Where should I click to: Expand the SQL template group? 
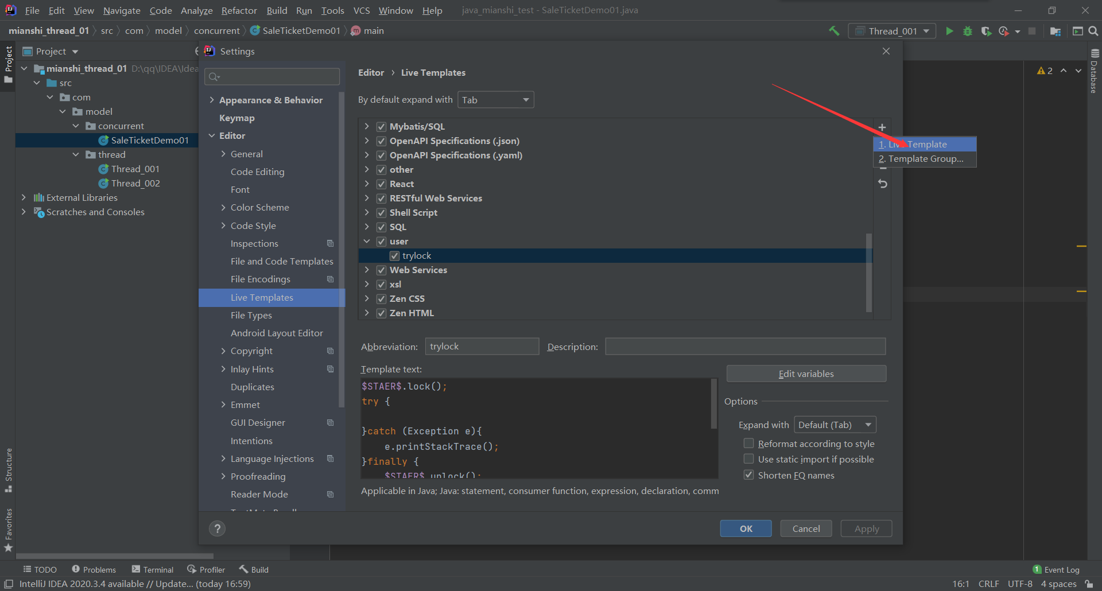(367, 227)
